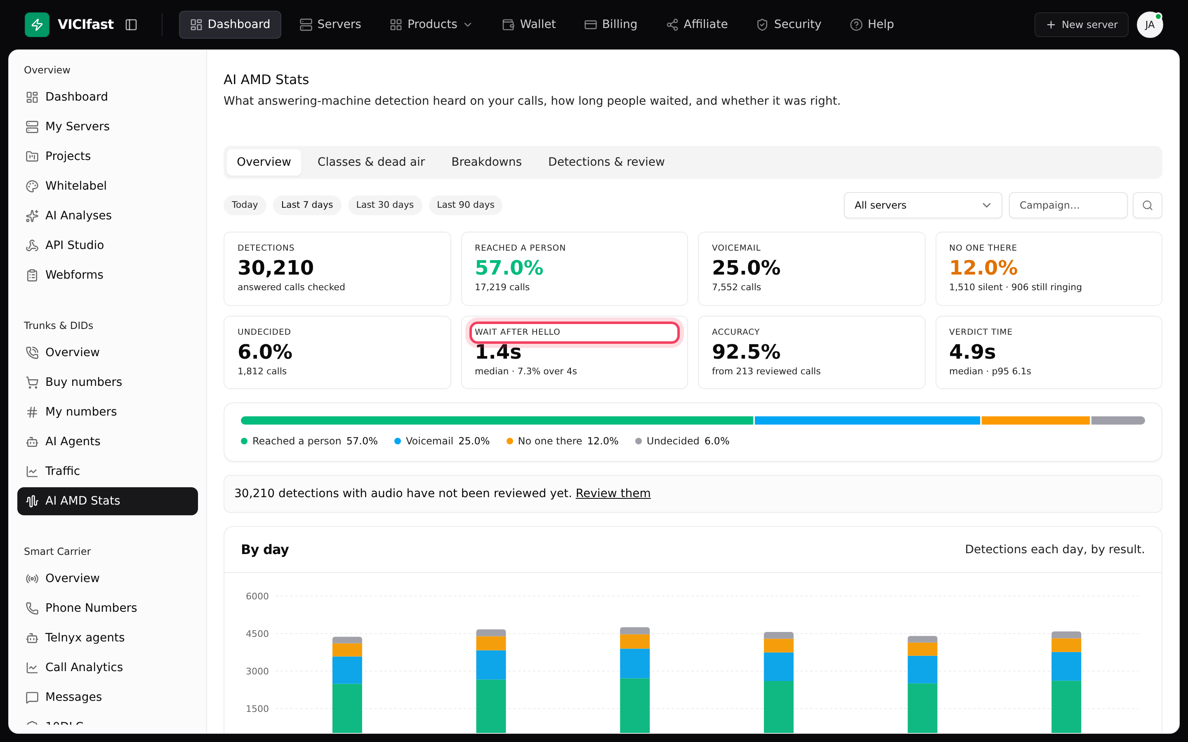Click the Telnyx agents bot icon
Viewport: 1188px width, 742px height.
(x=32, y=638)
